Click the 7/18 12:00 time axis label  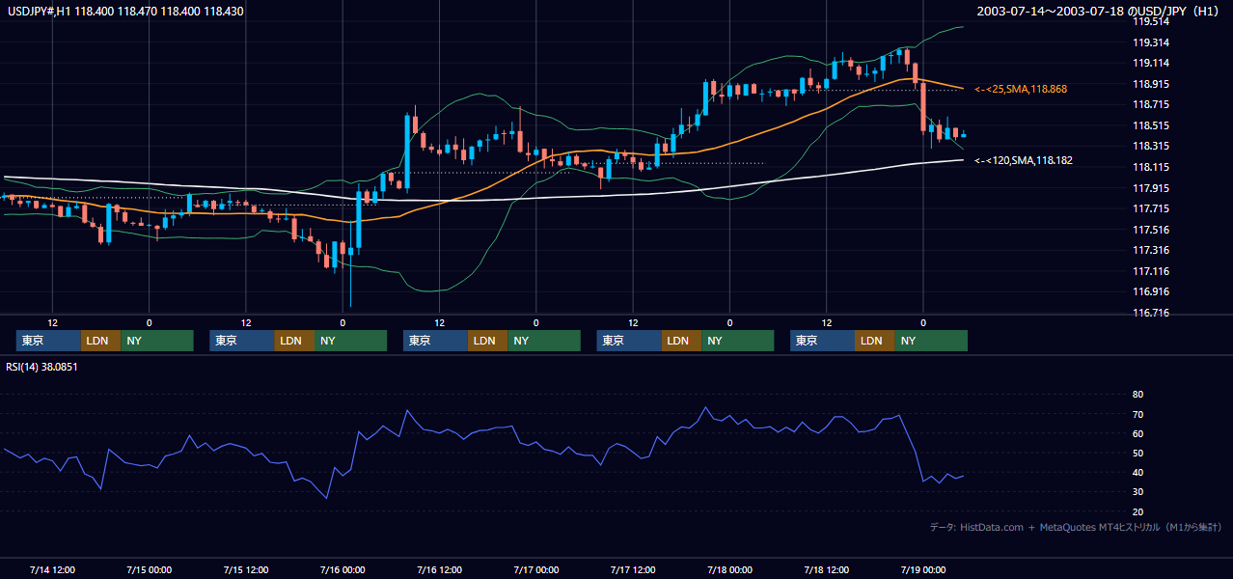pos(827,569)
